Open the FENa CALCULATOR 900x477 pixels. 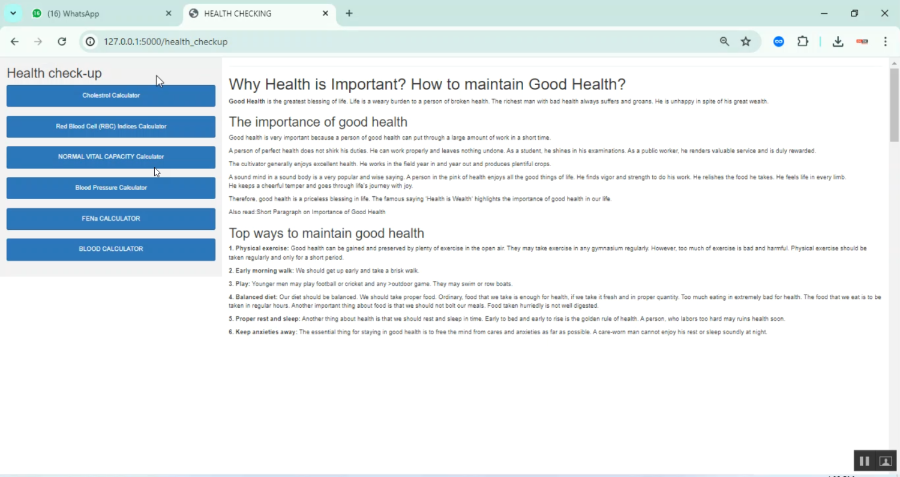pyautogui.click(x=111, y=219)
